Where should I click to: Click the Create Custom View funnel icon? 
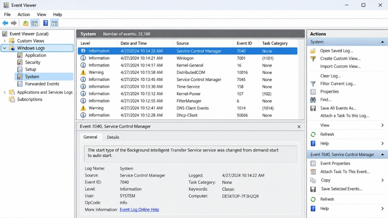pyautogui.click(x=313, y=59)
